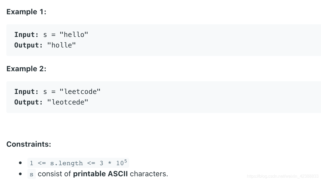This screenshot has height=181, width=321.
Task: Click the first constraint bullet point
Action: coord(20,163)
